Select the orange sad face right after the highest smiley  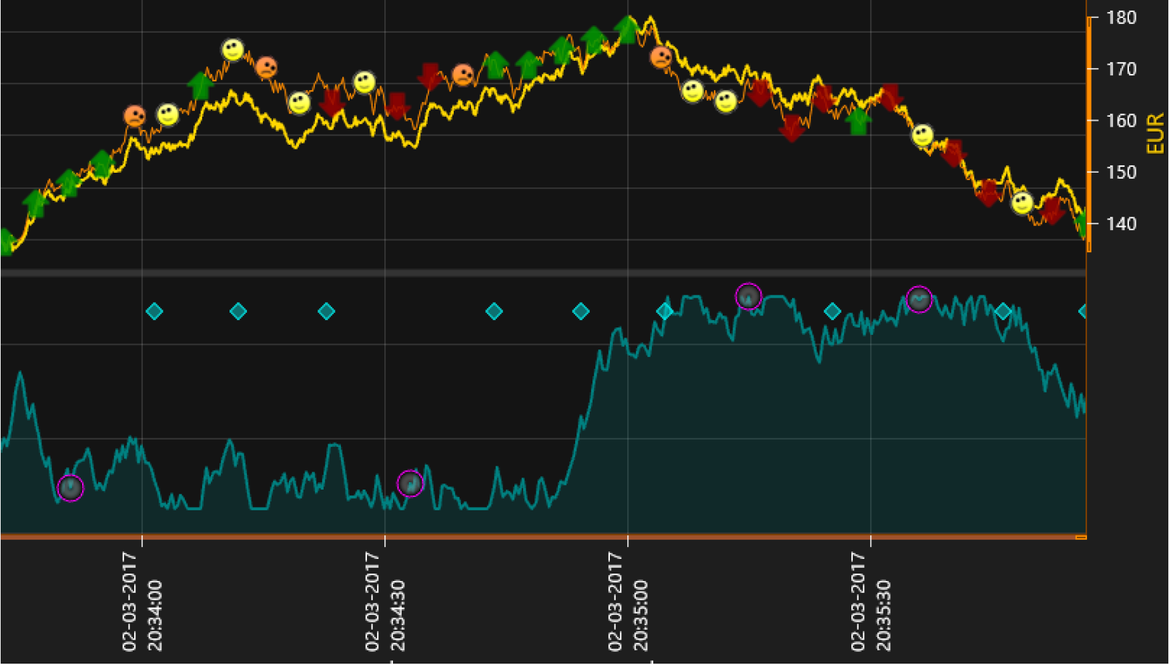click(266, 67)
